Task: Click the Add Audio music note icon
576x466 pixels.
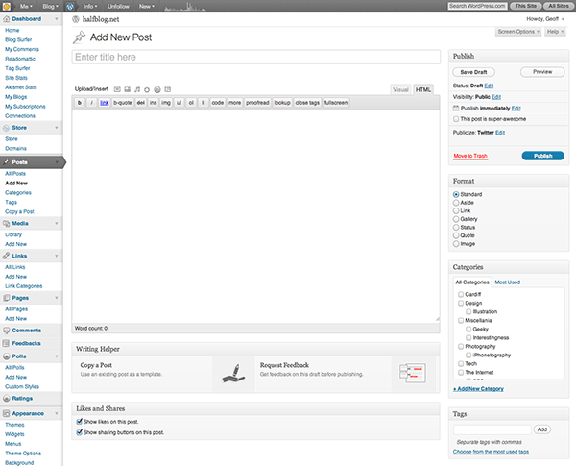Action: tap(137, 89)
